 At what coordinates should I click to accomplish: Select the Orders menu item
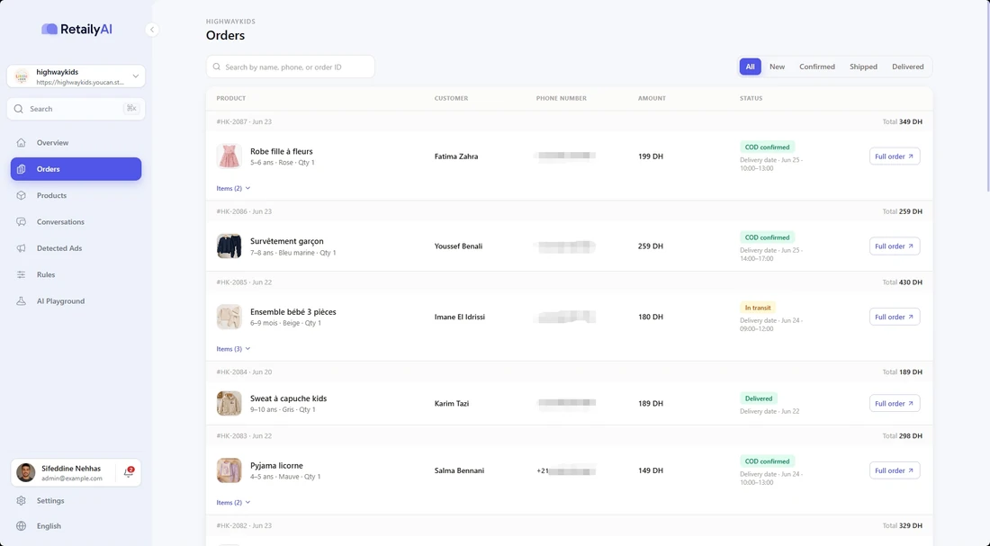tap(76, 169)
